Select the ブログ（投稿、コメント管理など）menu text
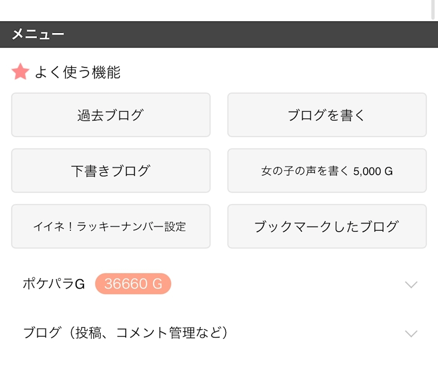438x369 pixels. pyautogui.click(x=126, y=332)
